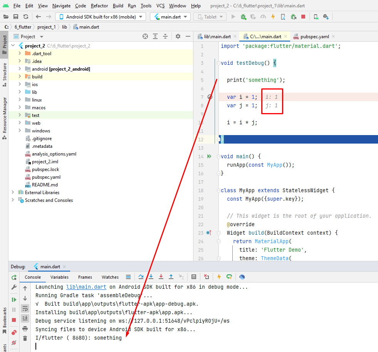Click the Flutter Hot Restart icon
Viewport: 378px width, 352px height.
[x=229, y=277]
